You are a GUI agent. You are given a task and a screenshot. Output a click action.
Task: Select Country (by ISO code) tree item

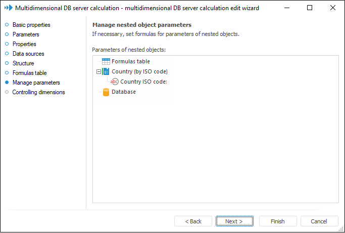(139, 71)
